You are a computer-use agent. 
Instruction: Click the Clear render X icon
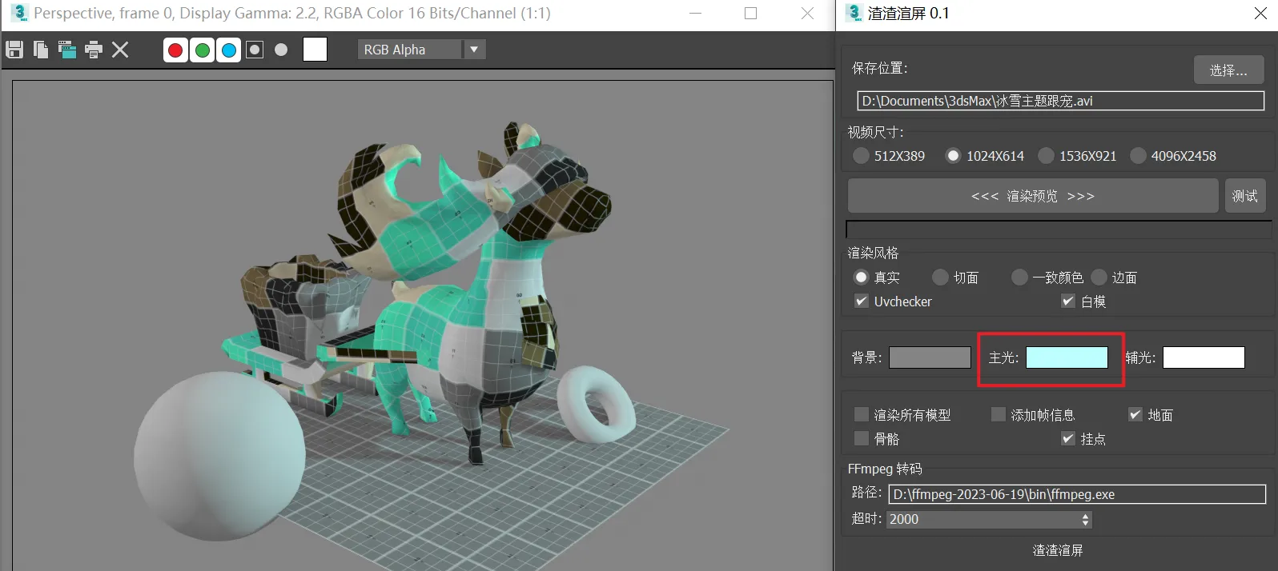120,50
